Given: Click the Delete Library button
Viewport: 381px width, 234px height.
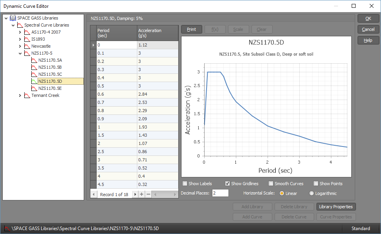Looking at the screenshot, I should (294, 207).
